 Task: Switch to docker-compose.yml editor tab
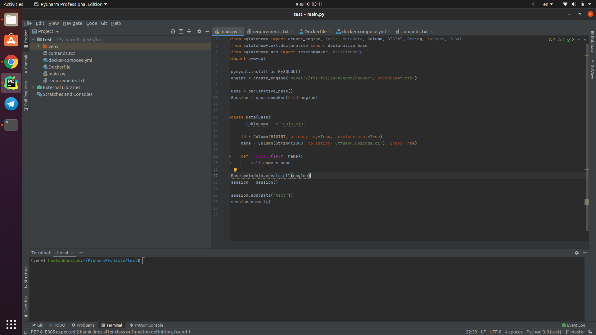point(364,31)
